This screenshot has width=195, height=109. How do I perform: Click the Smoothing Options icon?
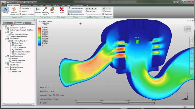[69, 14]
